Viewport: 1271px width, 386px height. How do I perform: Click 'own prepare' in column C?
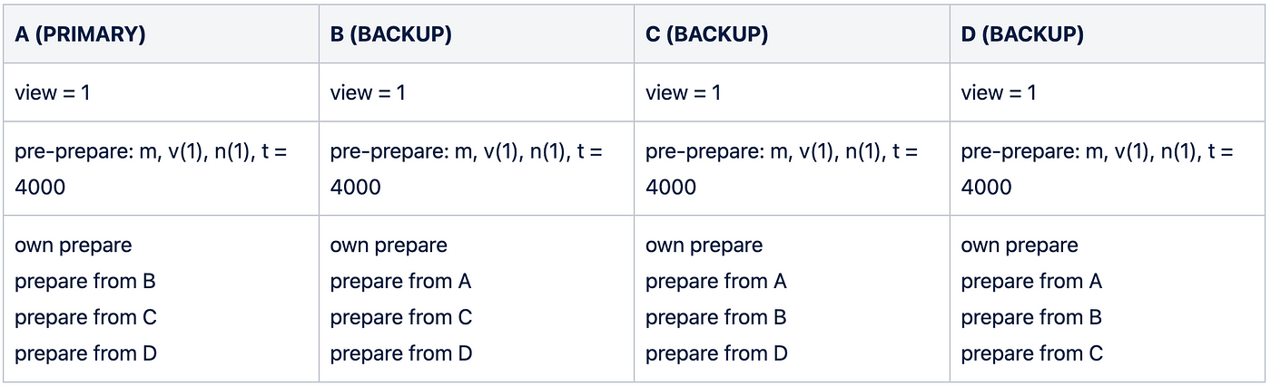704,246
